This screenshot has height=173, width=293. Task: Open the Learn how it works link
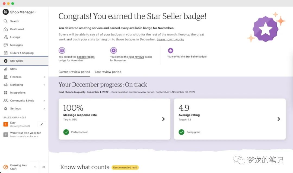click(170, 39)
